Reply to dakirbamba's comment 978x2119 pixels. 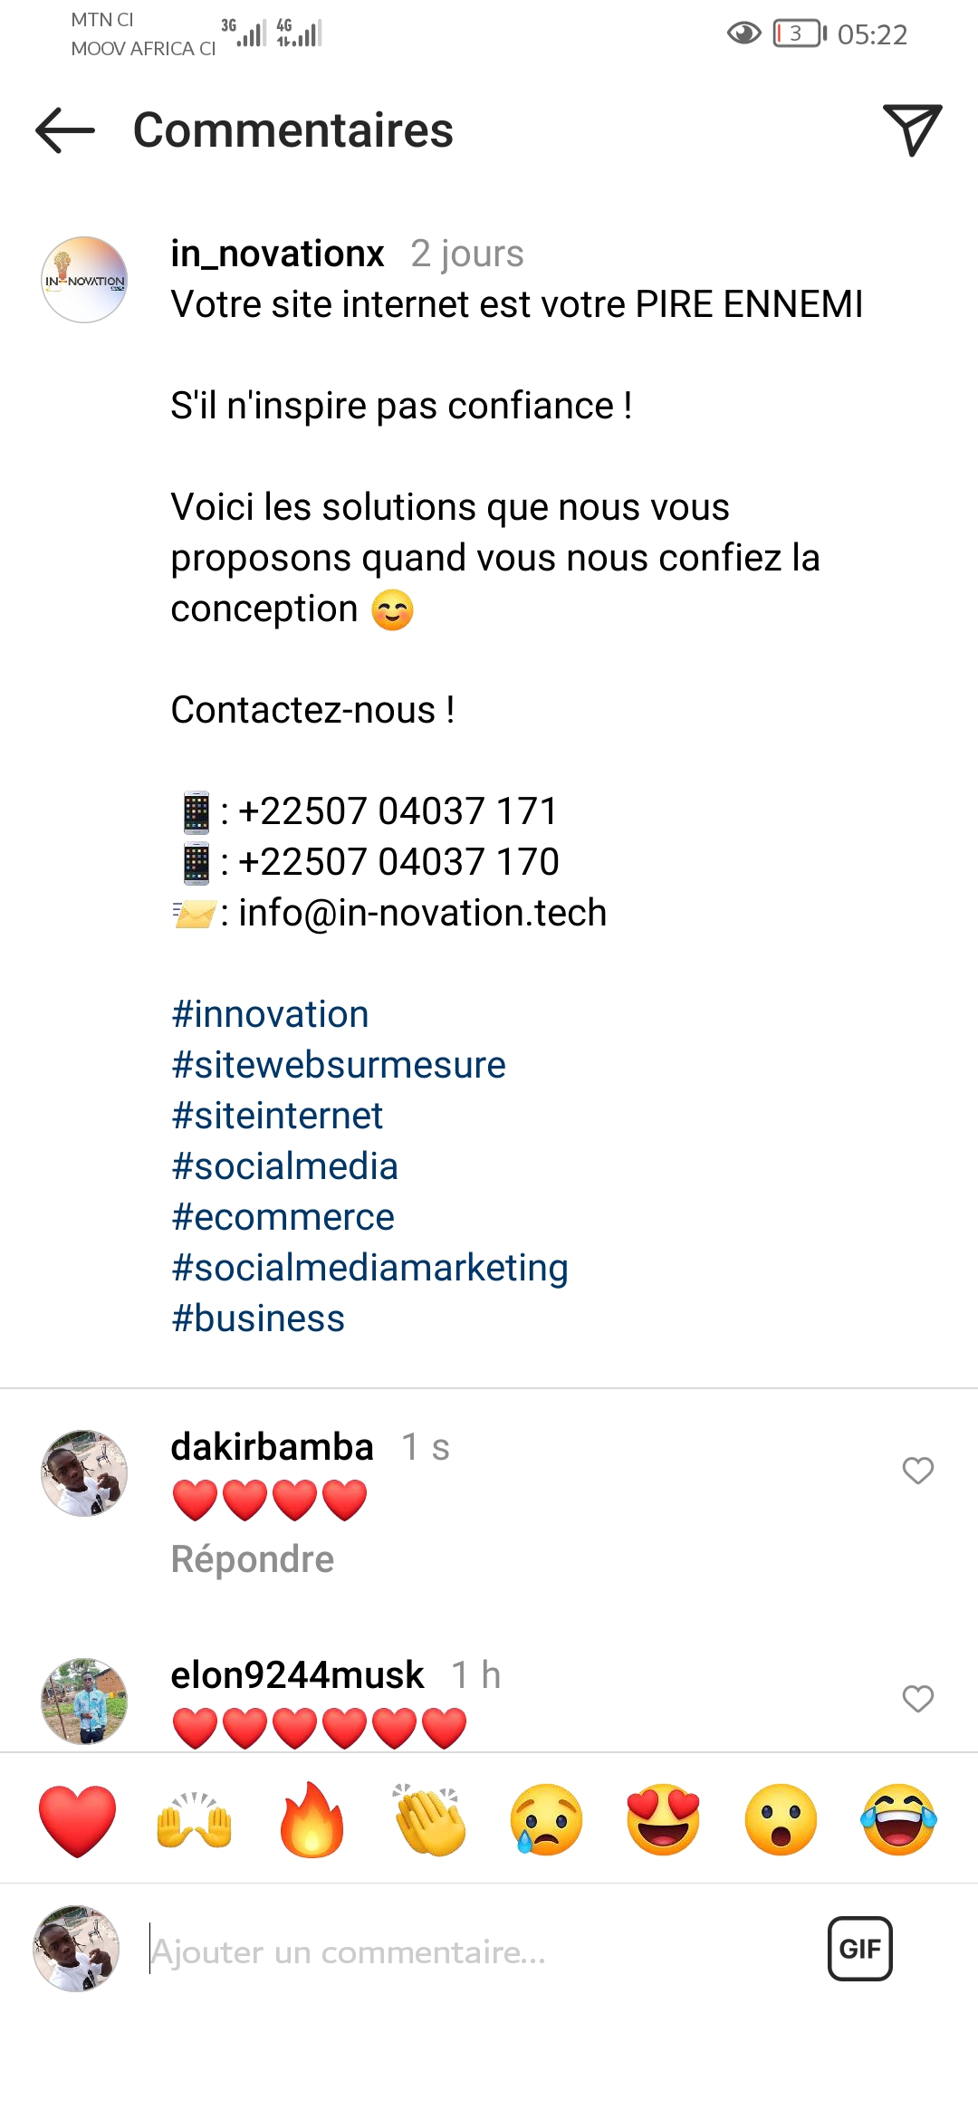[x=253, y=1559]
